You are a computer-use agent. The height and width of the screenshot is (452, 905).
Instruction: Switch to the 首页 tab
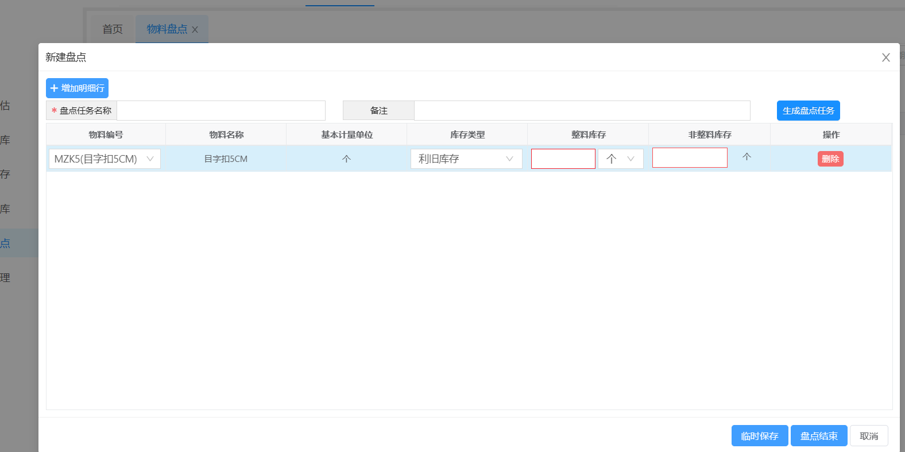click(x=113, y=29)
